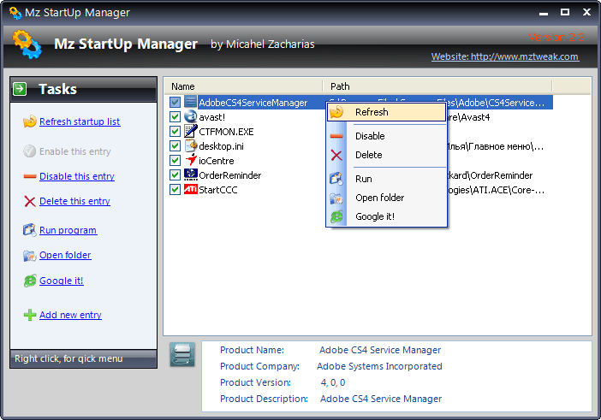This screenshot has width=601, height=420.
Task: Select the avast! entry name
Action: 212,117
